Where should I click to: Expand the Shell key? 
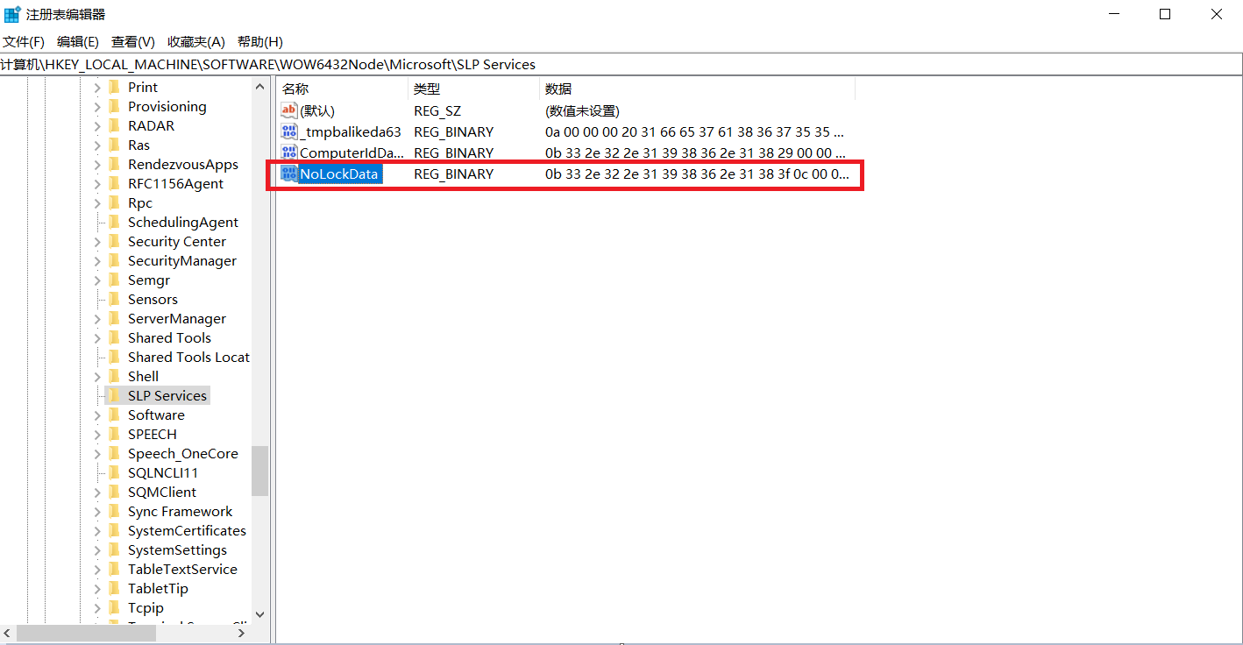tap(97, 377)
